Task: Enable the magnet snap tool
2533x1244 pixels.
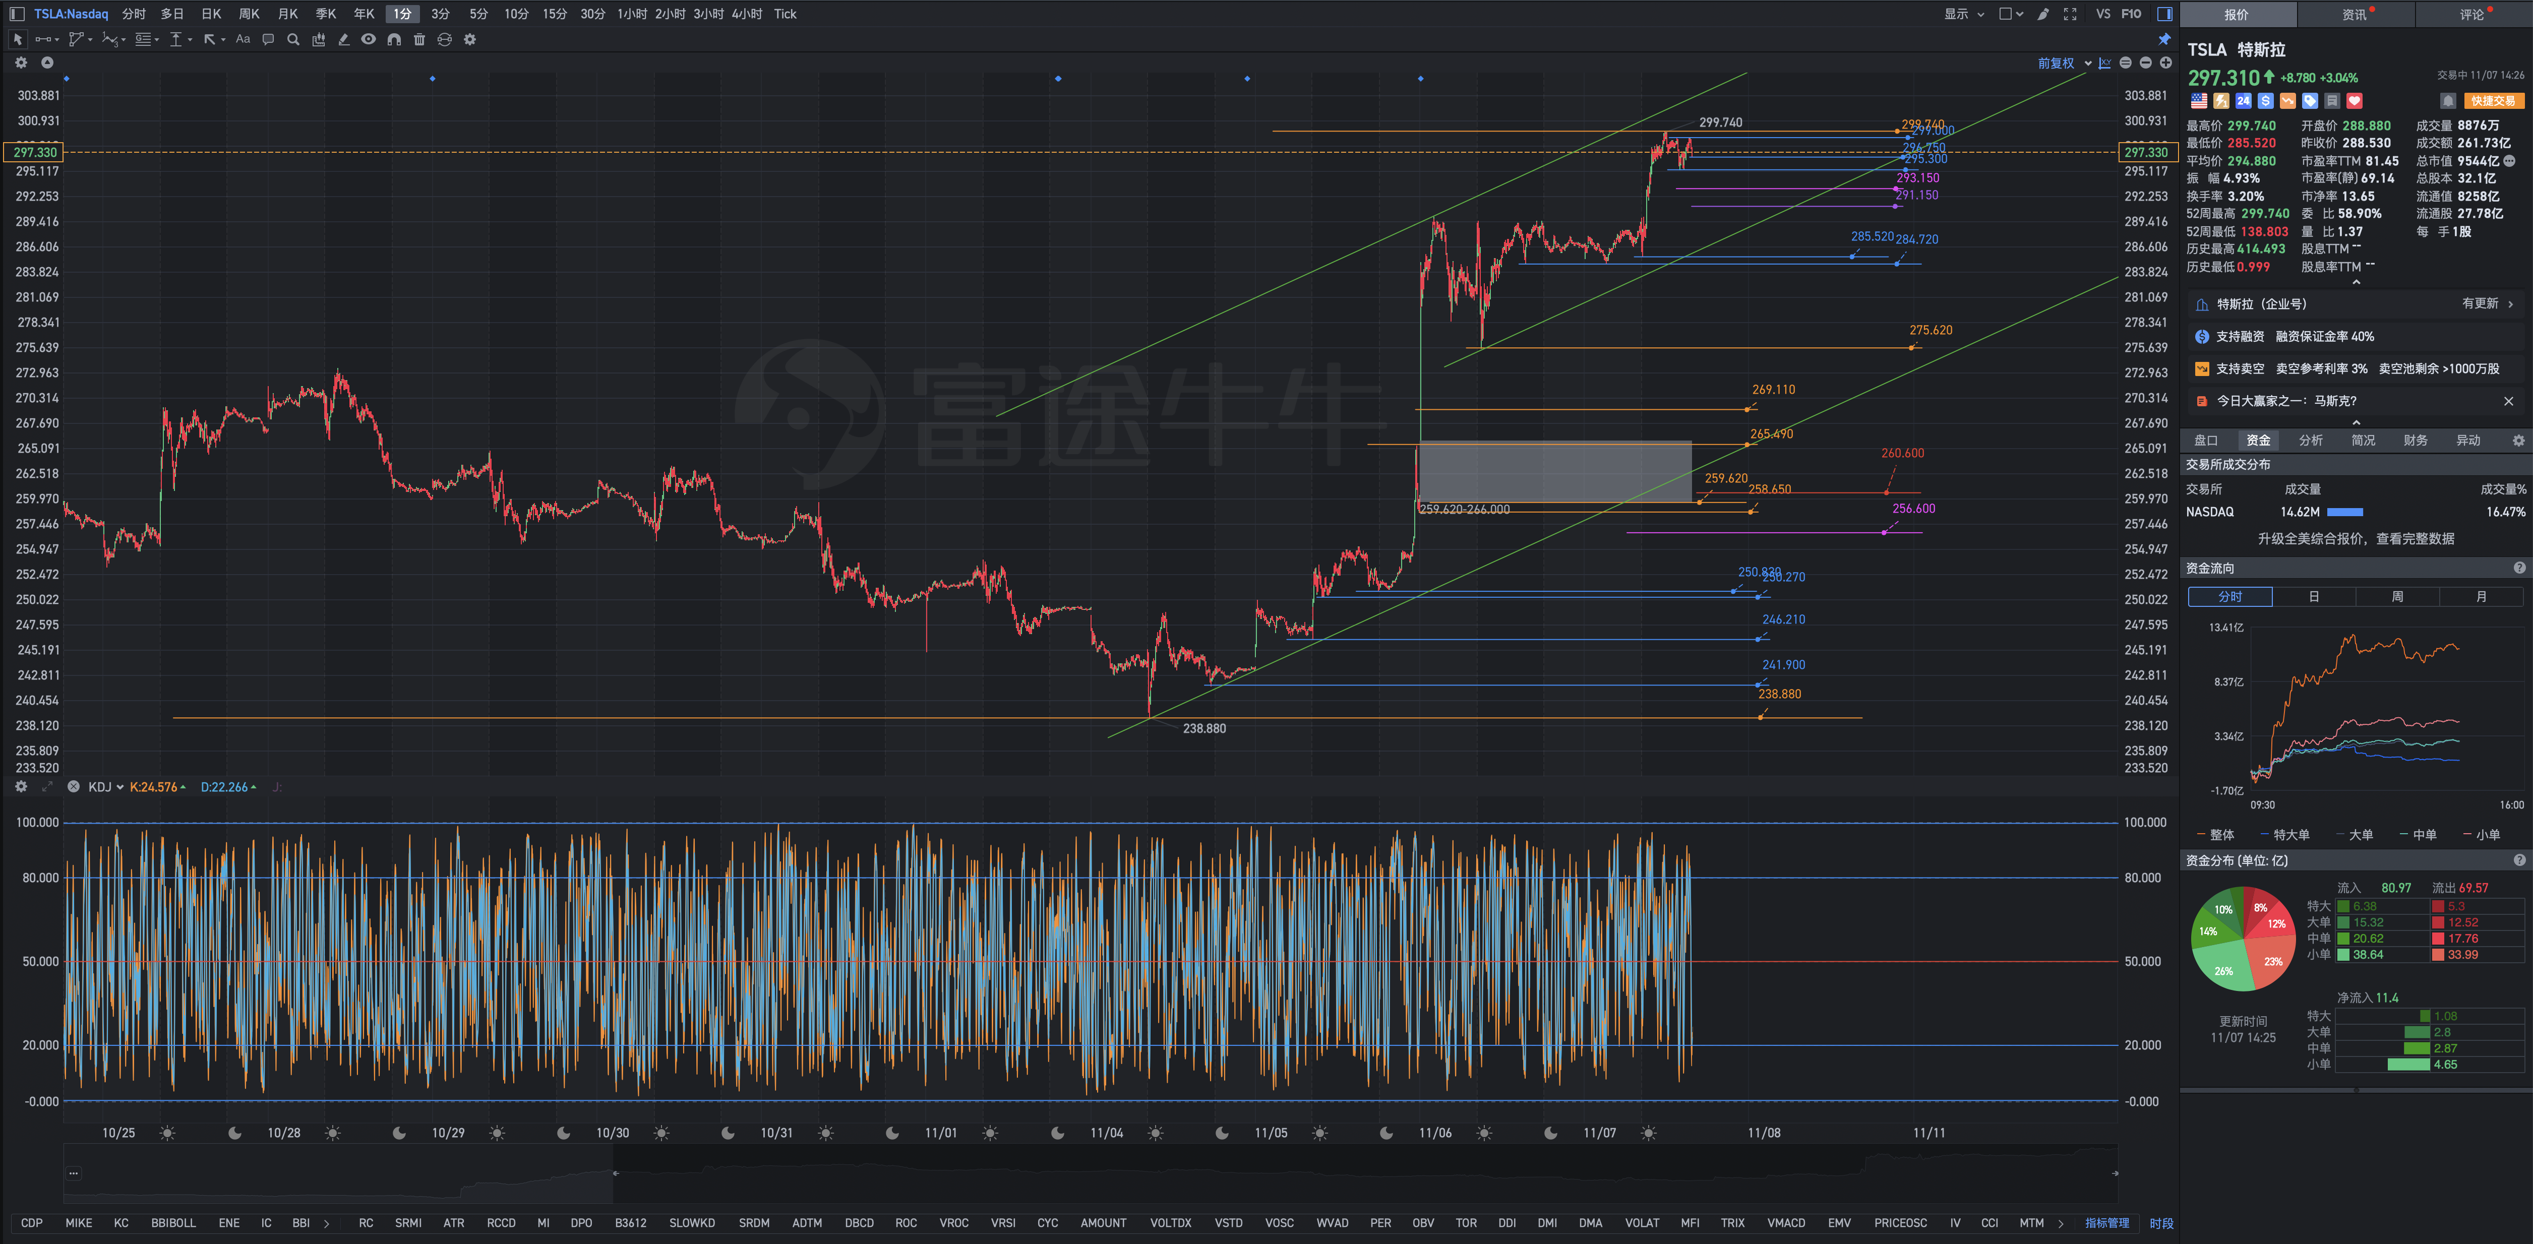Action: pos(394,39)
